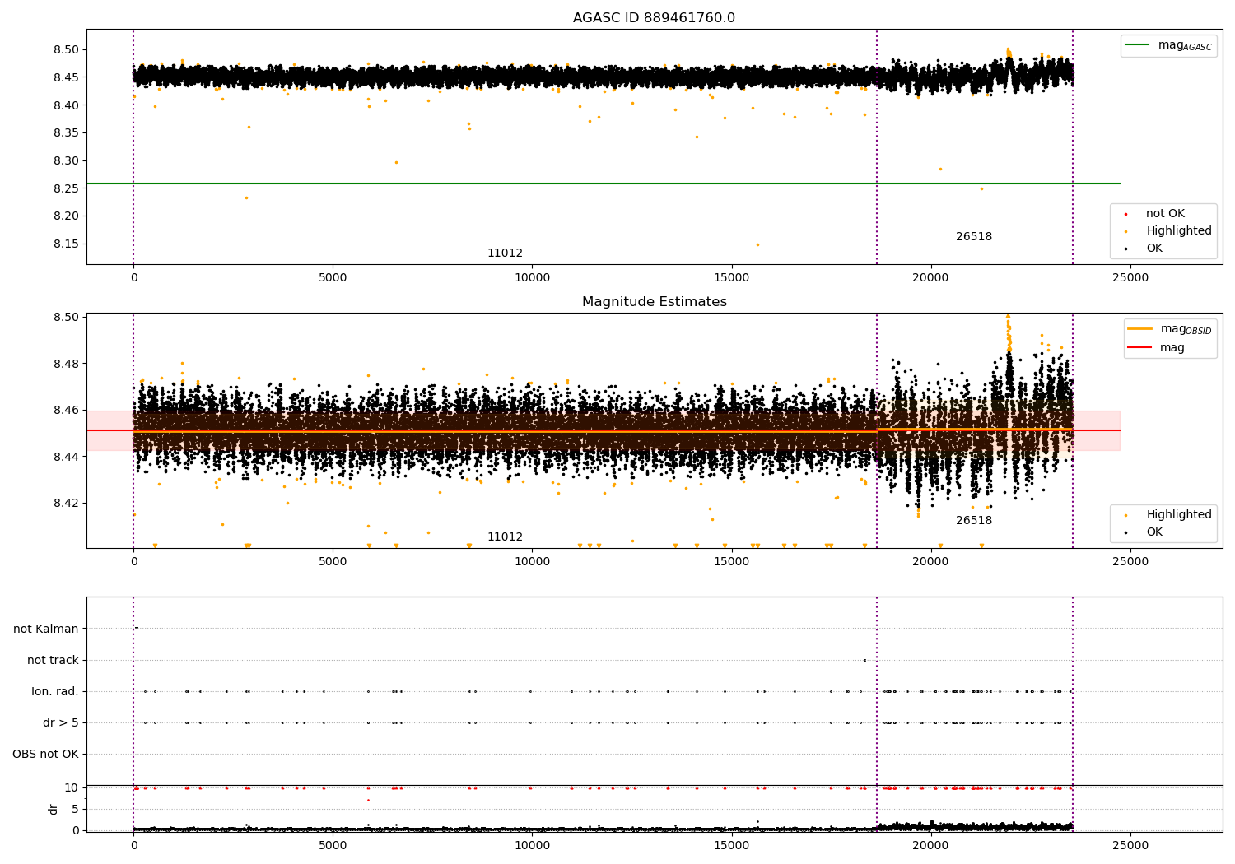Screen dimensions: 1235x864
Task: Click the 11012 label in the top plot
Action: click(505, 253)
